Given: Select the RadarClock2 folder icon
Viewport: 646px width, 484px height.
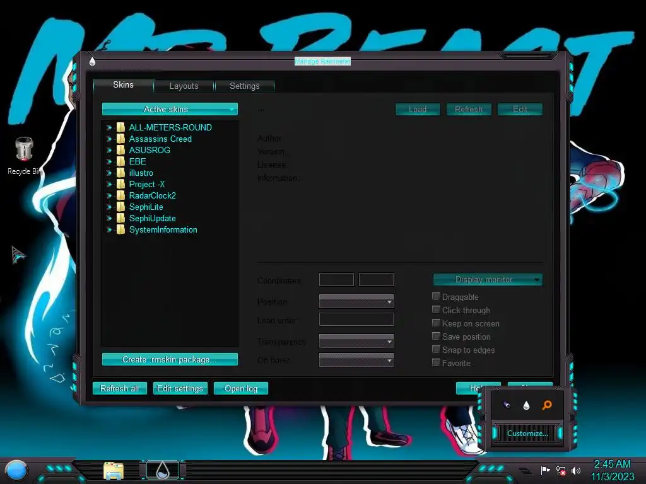Looking at the screenshot, I should pyautogui.click(x=120, y=195).
